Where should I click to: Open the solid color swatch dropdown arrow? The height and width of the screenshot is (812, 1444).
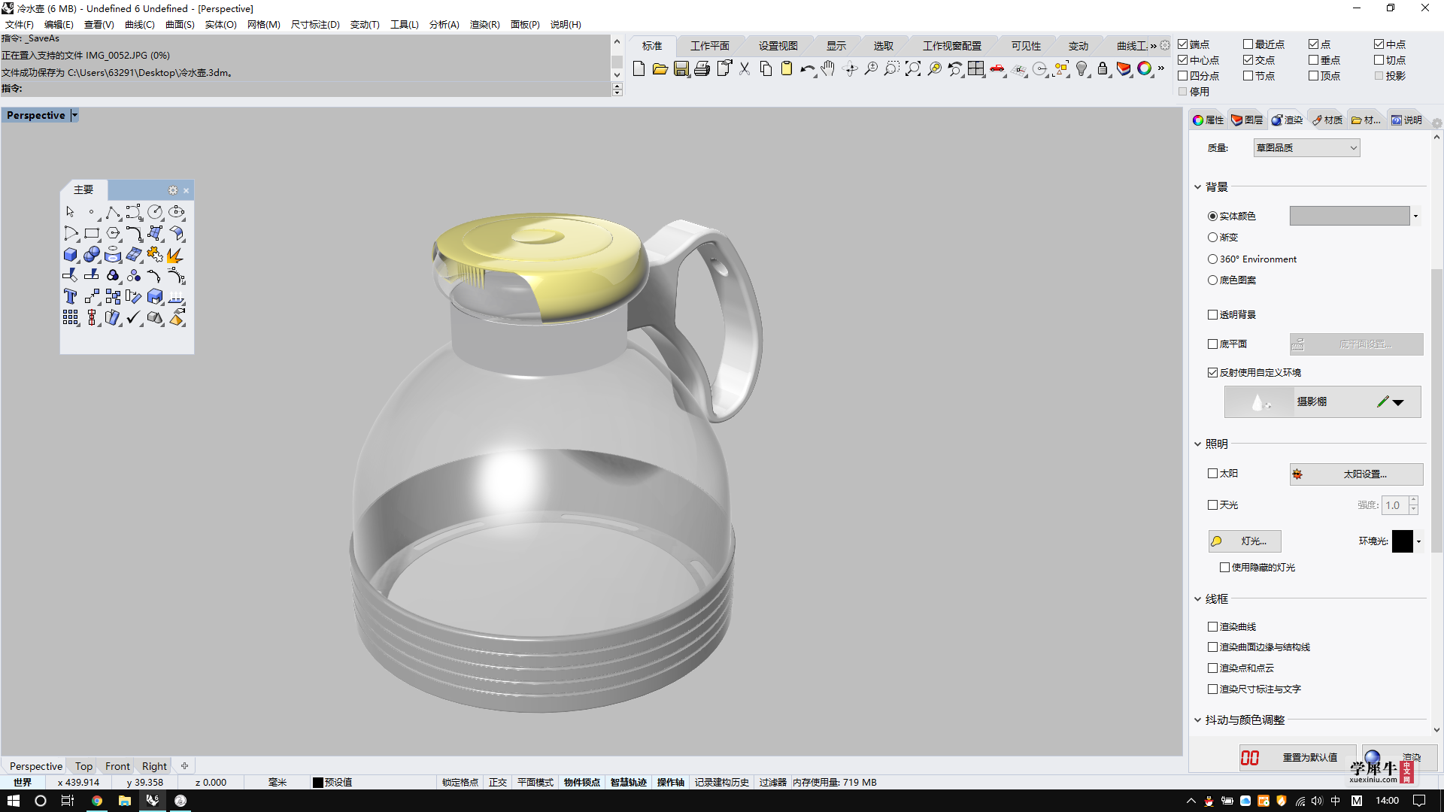click(x=1415, y=217)
